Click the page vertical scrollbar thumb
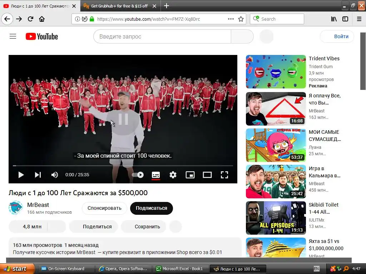 tap(363, 61)
